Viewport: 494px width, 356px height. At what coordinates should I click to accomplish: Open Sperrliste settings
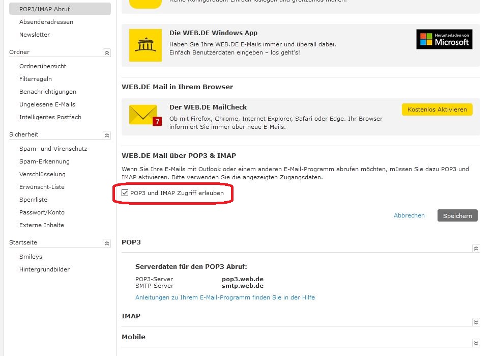33,200
